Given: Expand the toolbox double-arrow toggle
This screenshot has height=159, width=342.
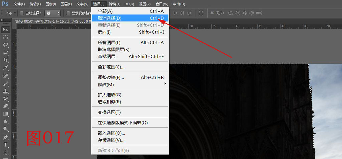Looking at the screenshot, I should (2, 20).
